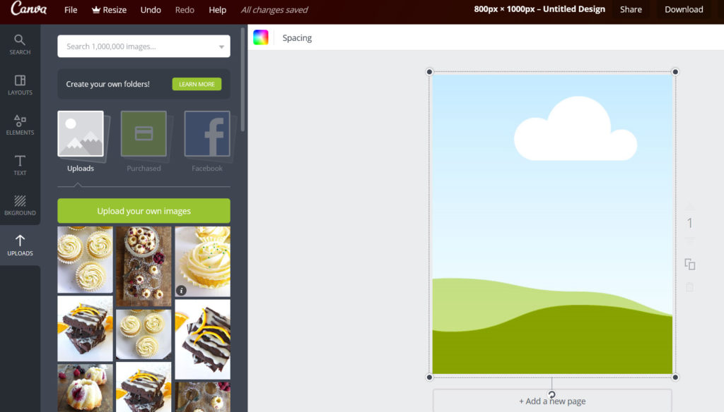Select the bottom middle brownie stack thumbnail
The width and height of the screenshot is (724, 412).
point(144,387)
